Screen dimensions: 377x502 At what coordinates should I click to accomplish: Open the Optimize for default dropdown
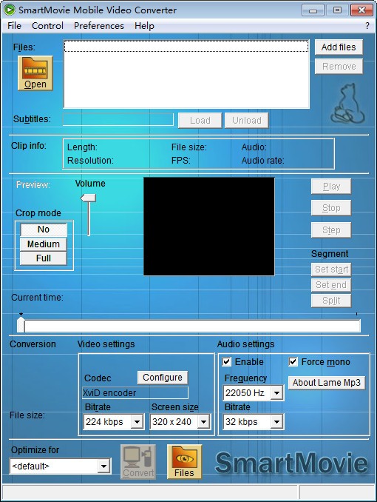click(103, 466)
